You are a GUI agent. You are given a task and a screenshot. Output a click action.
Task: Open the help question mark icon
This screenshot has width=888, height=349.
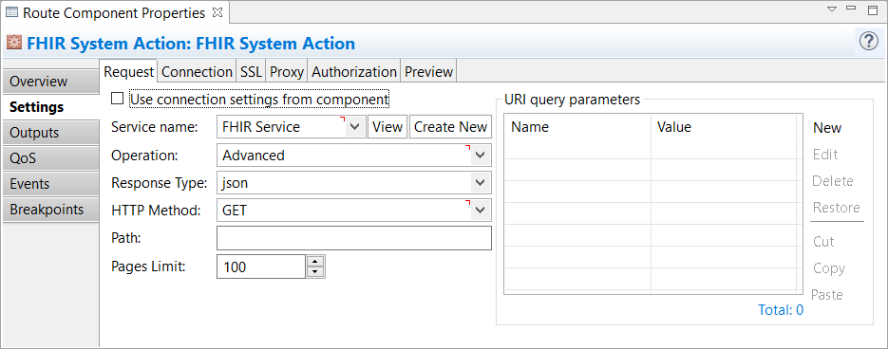869,42
